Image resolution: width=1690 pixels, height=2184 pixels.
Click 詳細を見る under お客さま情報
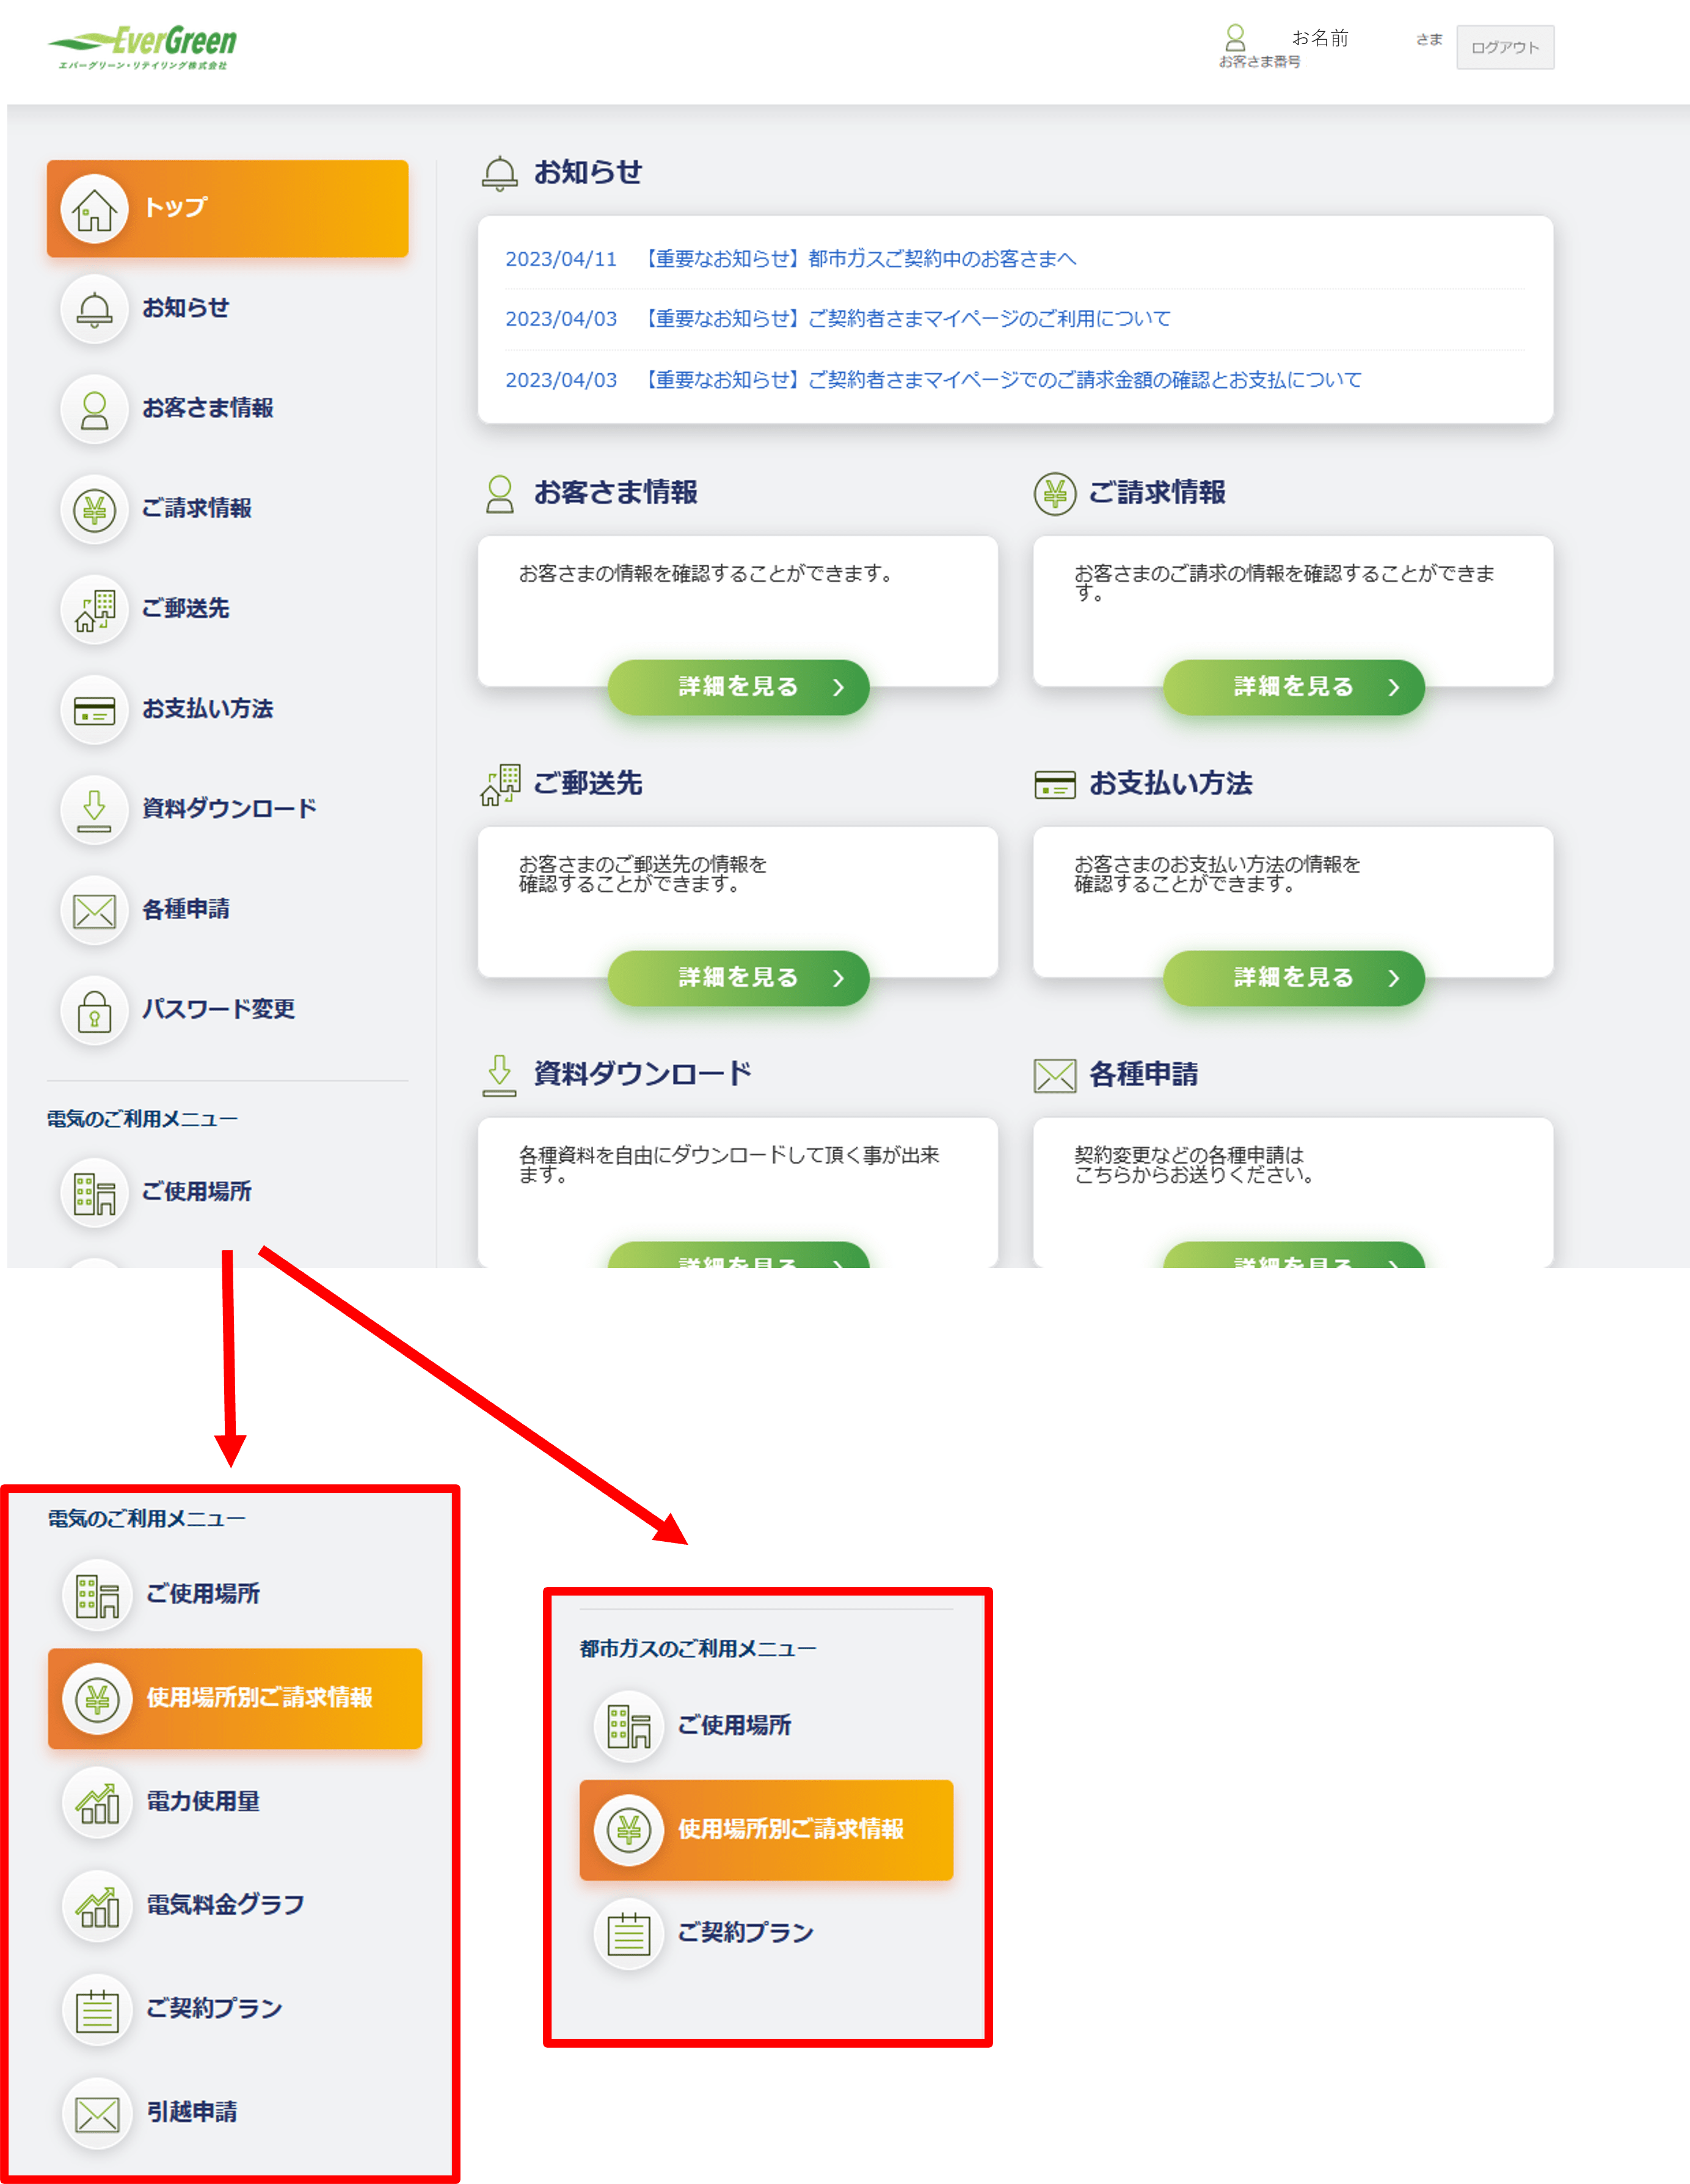click(x=738, y=687)
